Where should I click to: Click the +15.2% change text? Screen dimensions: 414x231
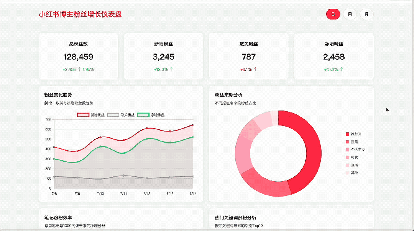331,70
